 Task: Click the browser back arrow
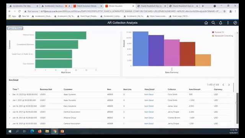(10, 11)
